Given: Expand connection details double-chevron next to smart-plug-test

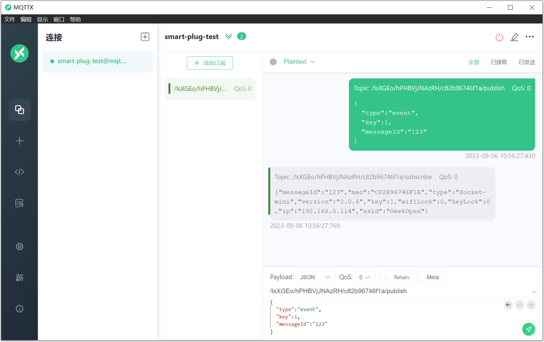Looking at the screenshot, I should (228, 36).
